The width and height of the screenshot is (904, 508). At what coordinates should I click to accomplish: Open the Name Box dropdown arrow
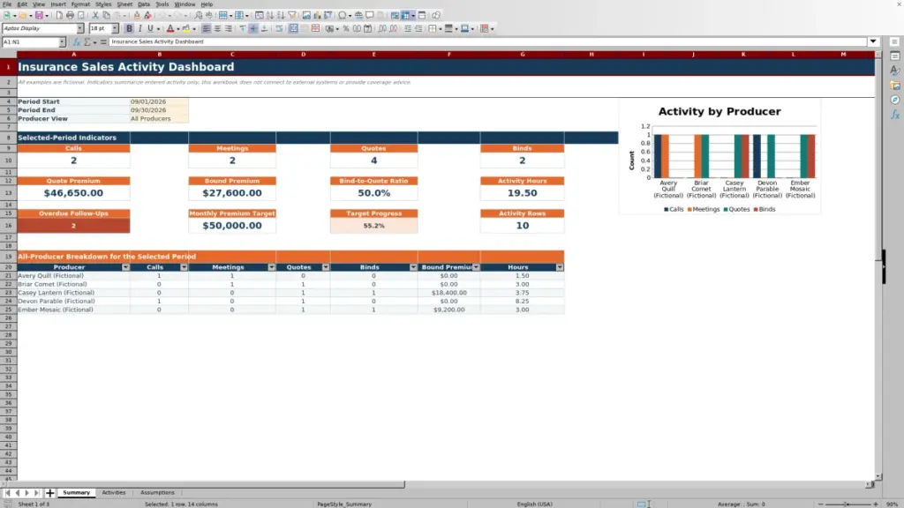(63, 42)
